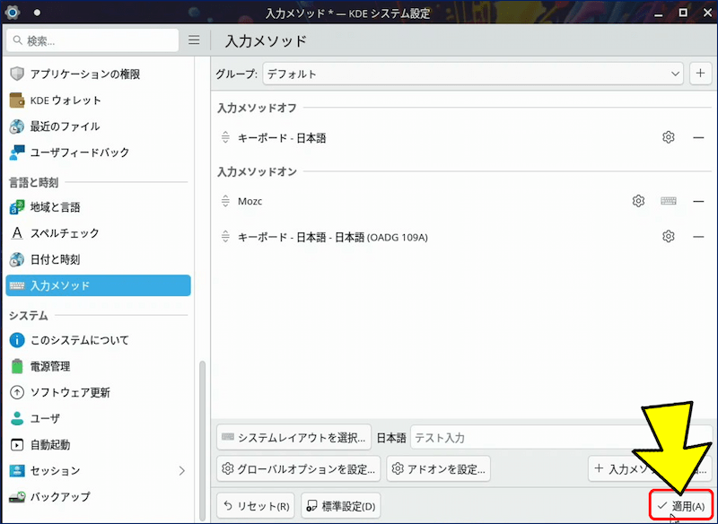
Task: Open KDE ウォレット settings page
Action: 98,100
